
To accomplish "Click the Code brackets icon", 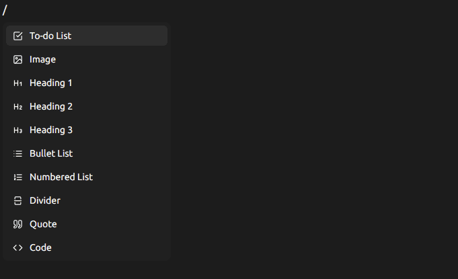I will pos(18,248).
